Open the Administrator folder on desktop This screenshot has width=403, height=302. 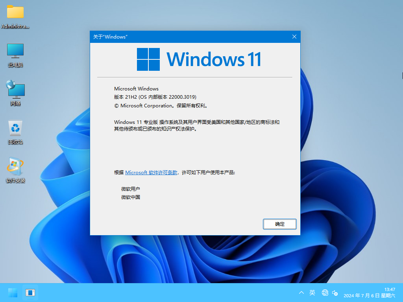(15, 17)
